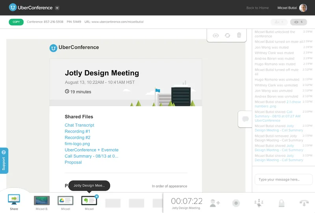Click the trash icon to delete shared file
The image size is (315, 213).
239,35
